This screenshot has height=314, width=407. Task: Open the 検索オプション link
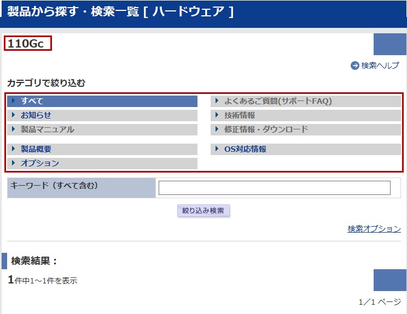374,229
